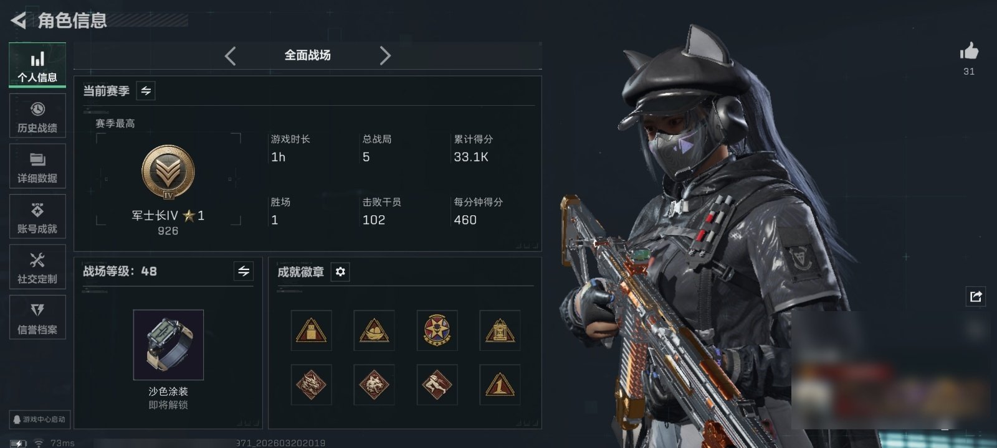The height and width of the screenshot is (448, 997).
Task: Open the 历史战绩 sidebar tab
Action: point(37,116)
